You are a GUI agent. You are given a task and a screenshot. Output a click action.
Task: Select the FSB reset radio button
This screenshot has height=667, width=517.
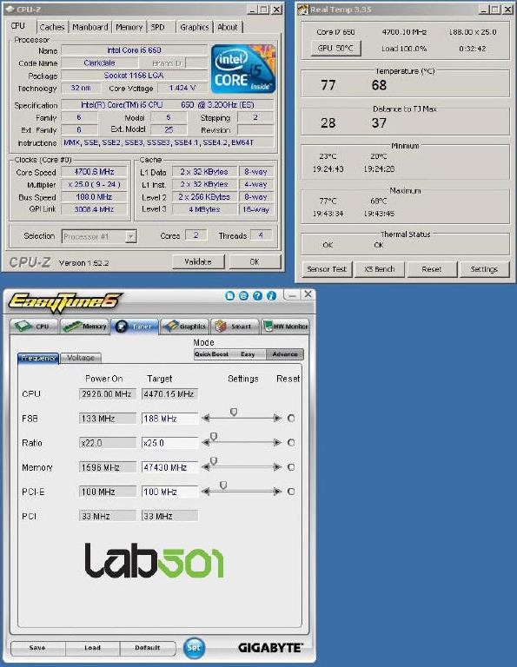291,418
